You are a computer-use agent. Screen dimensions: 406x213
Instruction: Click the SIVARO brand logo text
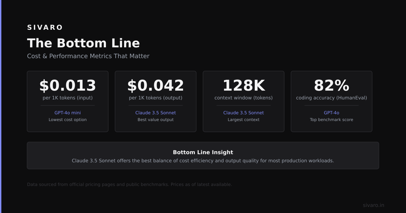click(45, 27)
